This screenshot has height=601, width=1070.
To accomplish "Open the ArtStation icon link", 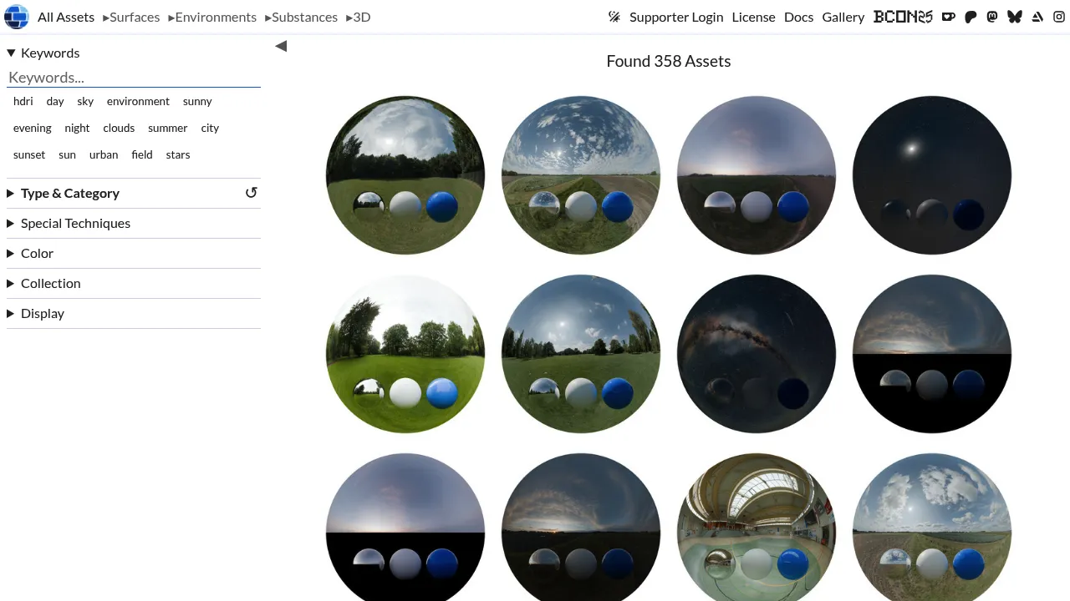I will click(x=1037, y=17).
